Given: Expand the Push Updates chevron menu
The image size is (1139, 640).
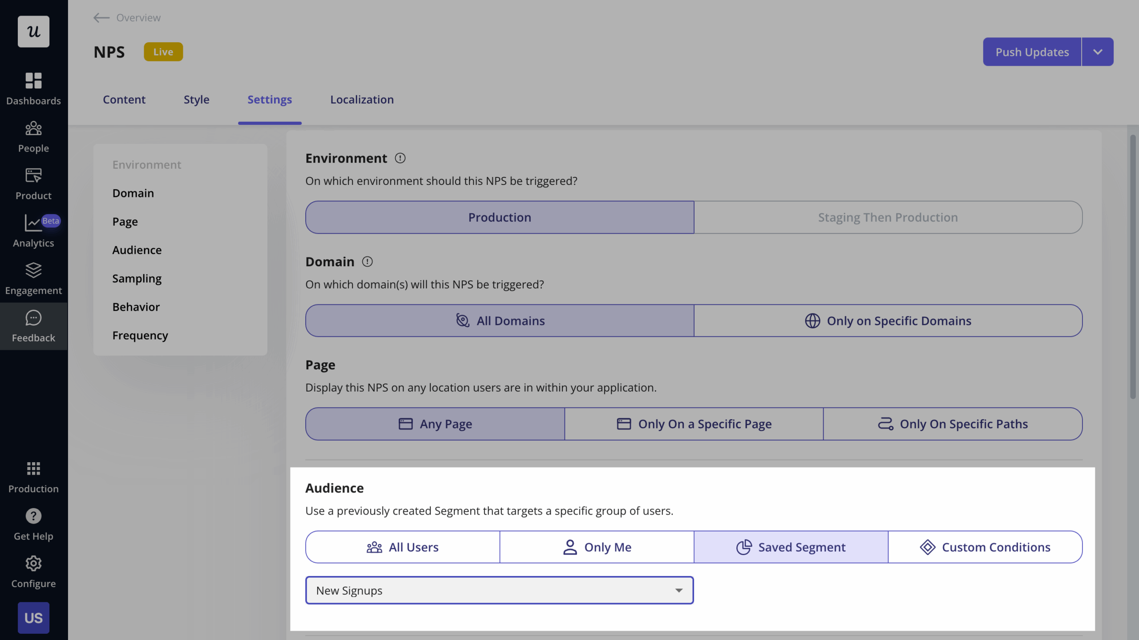Looking at the screenshot, I should [1097, 52].
